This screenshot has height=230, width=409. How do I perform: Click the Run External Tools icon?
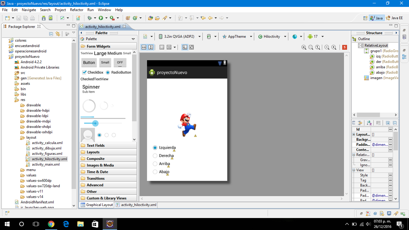tap(112, 18)
